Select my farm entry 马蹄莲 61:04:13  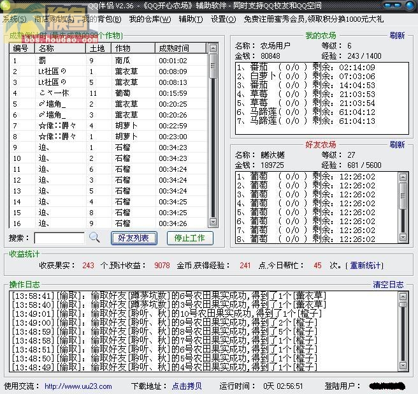coord(306,121)
